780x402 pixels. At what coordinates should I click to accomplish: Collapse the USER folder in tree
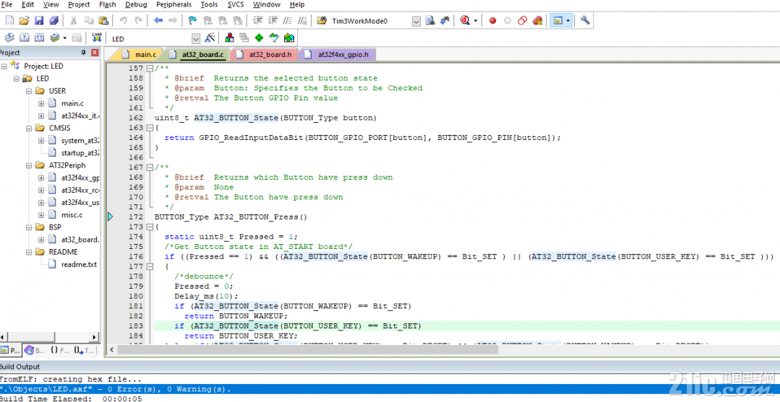tap(29, 91)
